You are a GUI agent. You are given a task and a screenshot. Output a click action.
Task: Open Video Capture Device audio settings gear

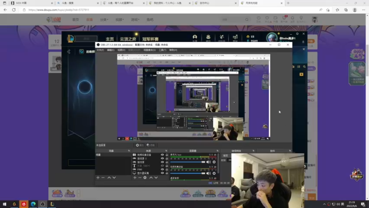click(214, 173)
